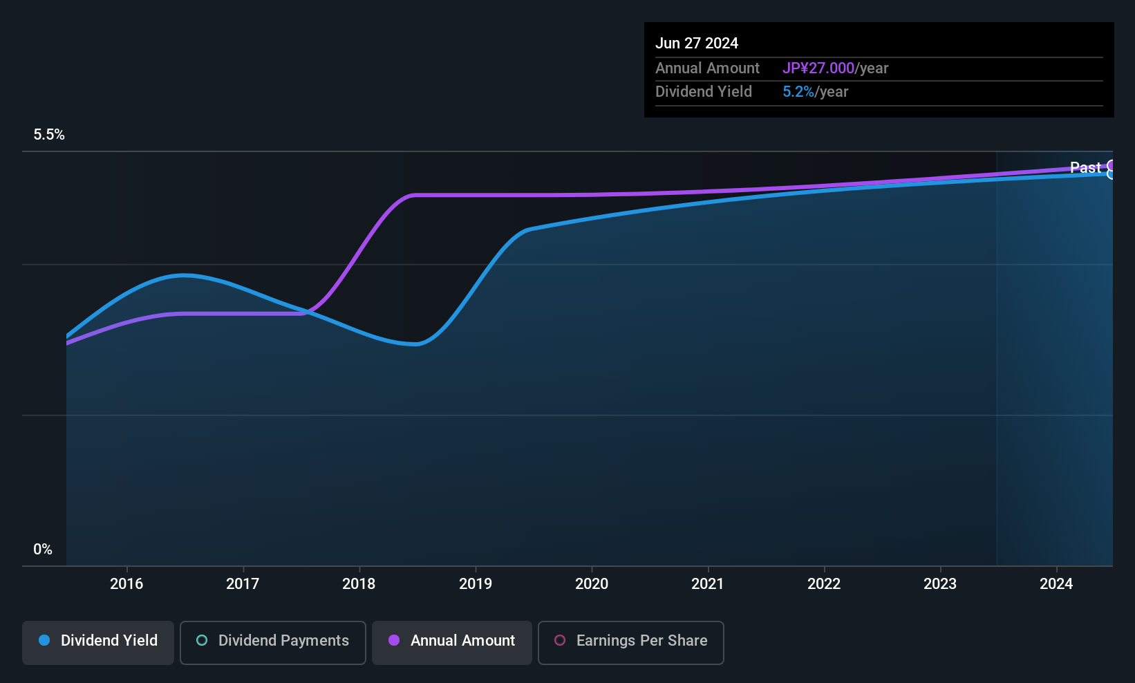Click the 2024 x-axis label

tap(1056, 583)
